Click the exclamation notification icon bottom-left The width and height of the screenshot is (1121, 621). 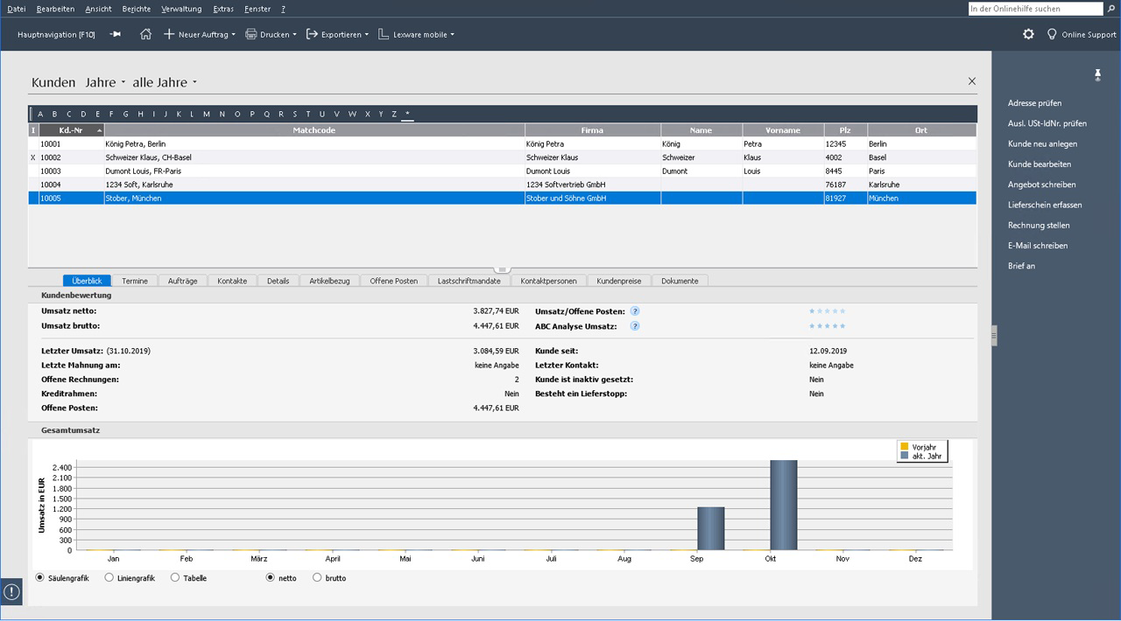[x=11, y=592]
